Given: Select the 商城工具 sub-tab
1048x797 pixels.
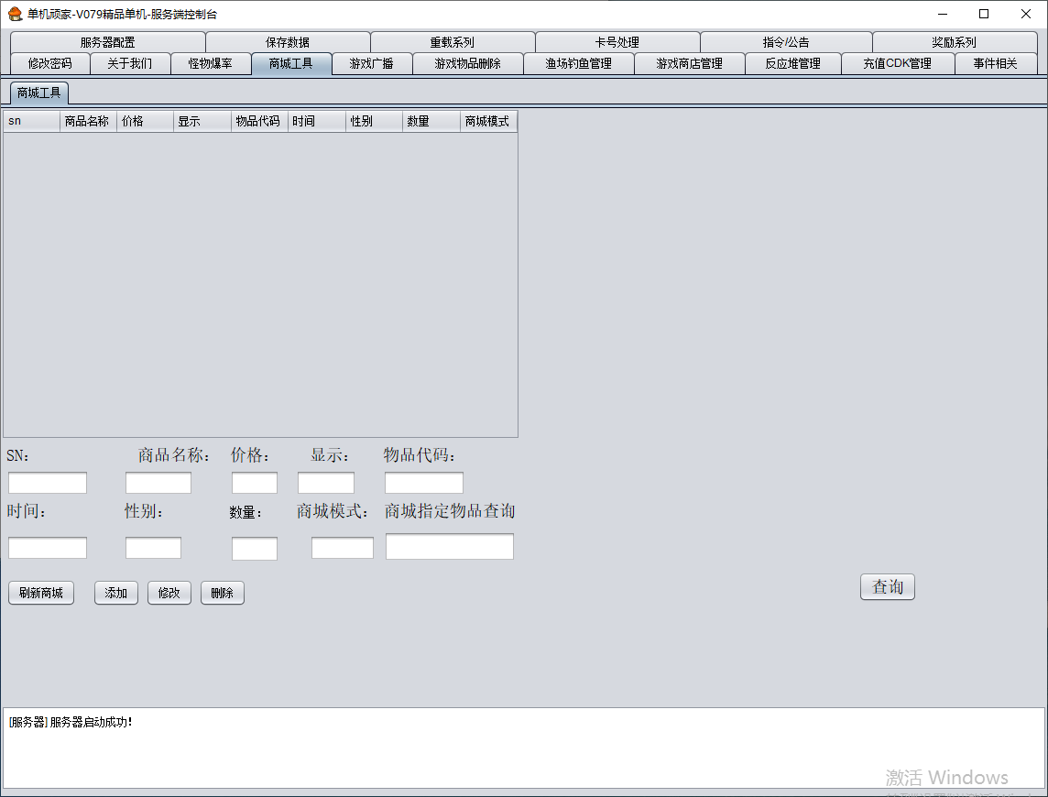Looking at the screenshot, I should [38, 93].
